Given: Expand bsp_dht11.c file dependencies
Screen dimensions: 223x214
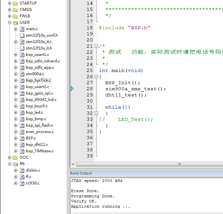Looking at the screenshot, I should tap(15, 145).
